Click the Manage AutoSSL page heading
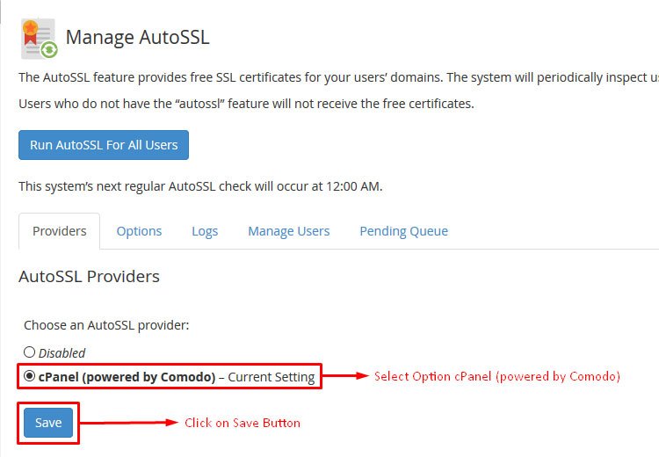The height and width of the screenshot is (457, 659). (137, 37)
